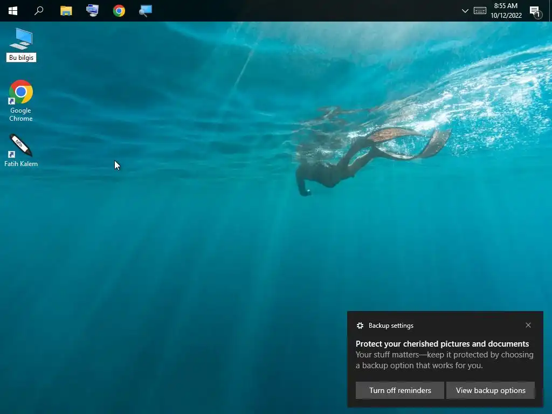The width and height of the screenshot is (552, 414).
Task: Open the monitor with magnifier taskbar app
Action: [146, 11]
